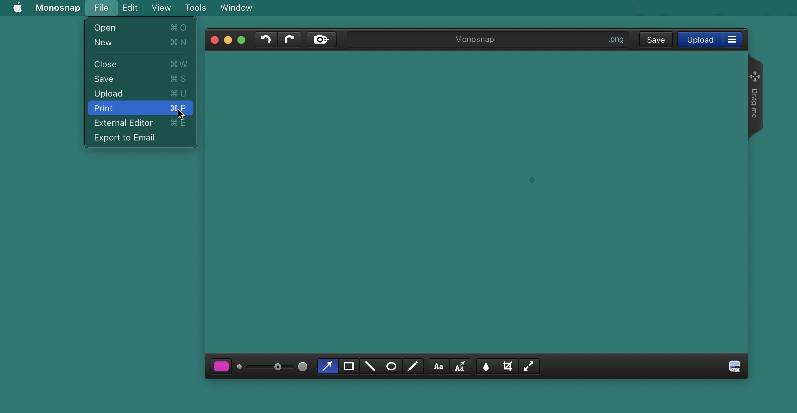
Task: Open the magenta color swatch
Action: pos(221,366)
